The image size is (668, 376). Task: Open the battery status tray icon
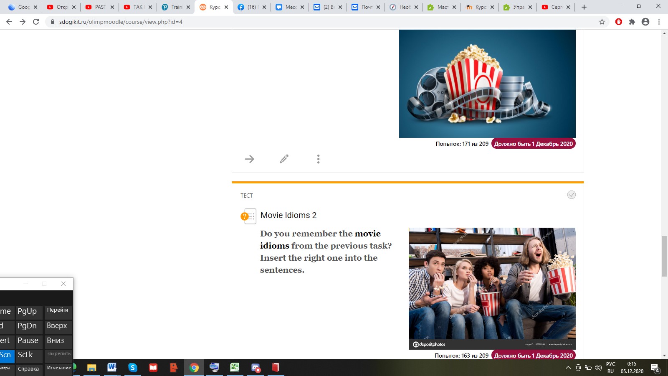pos(588,368)
